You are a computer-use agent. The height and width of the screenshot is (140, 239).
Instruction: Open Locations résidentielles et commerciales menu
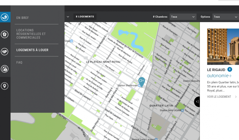(x=31, y=34)
